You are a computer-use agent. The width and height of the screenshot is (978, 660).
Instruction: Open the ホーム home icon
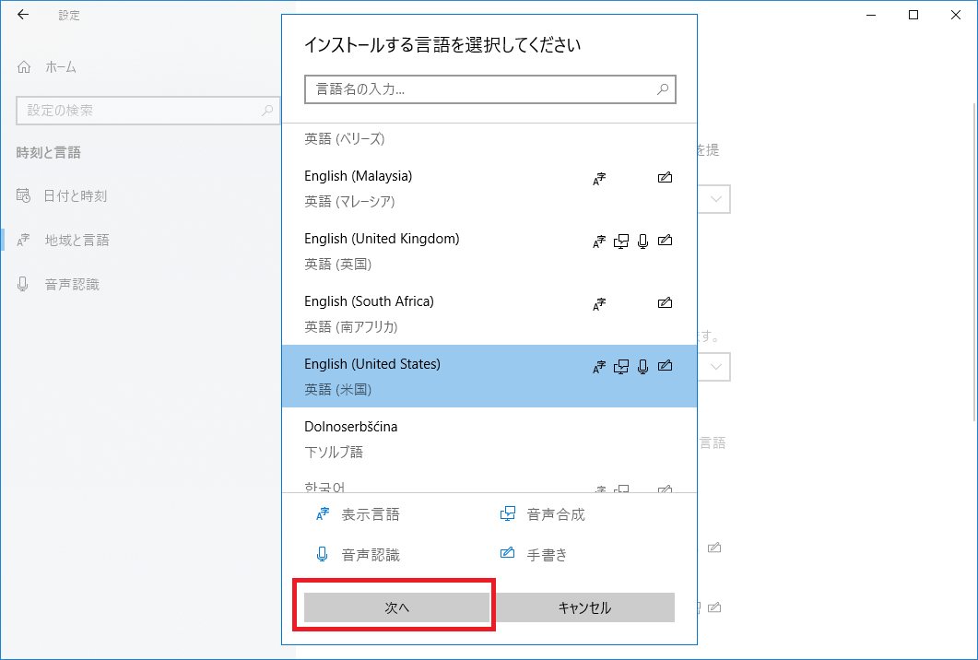(x=24, y=66)
